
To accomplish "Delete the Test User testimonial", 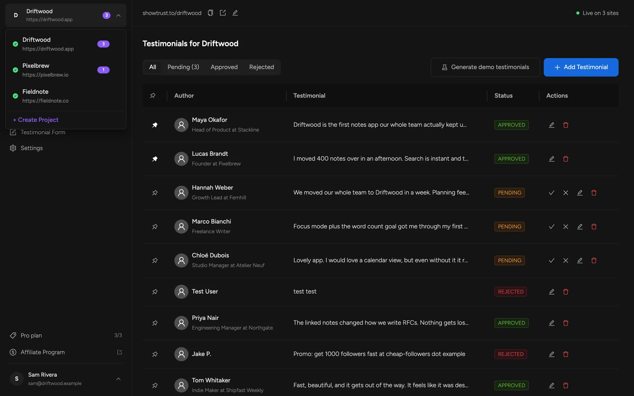I will tap(566, 292).
